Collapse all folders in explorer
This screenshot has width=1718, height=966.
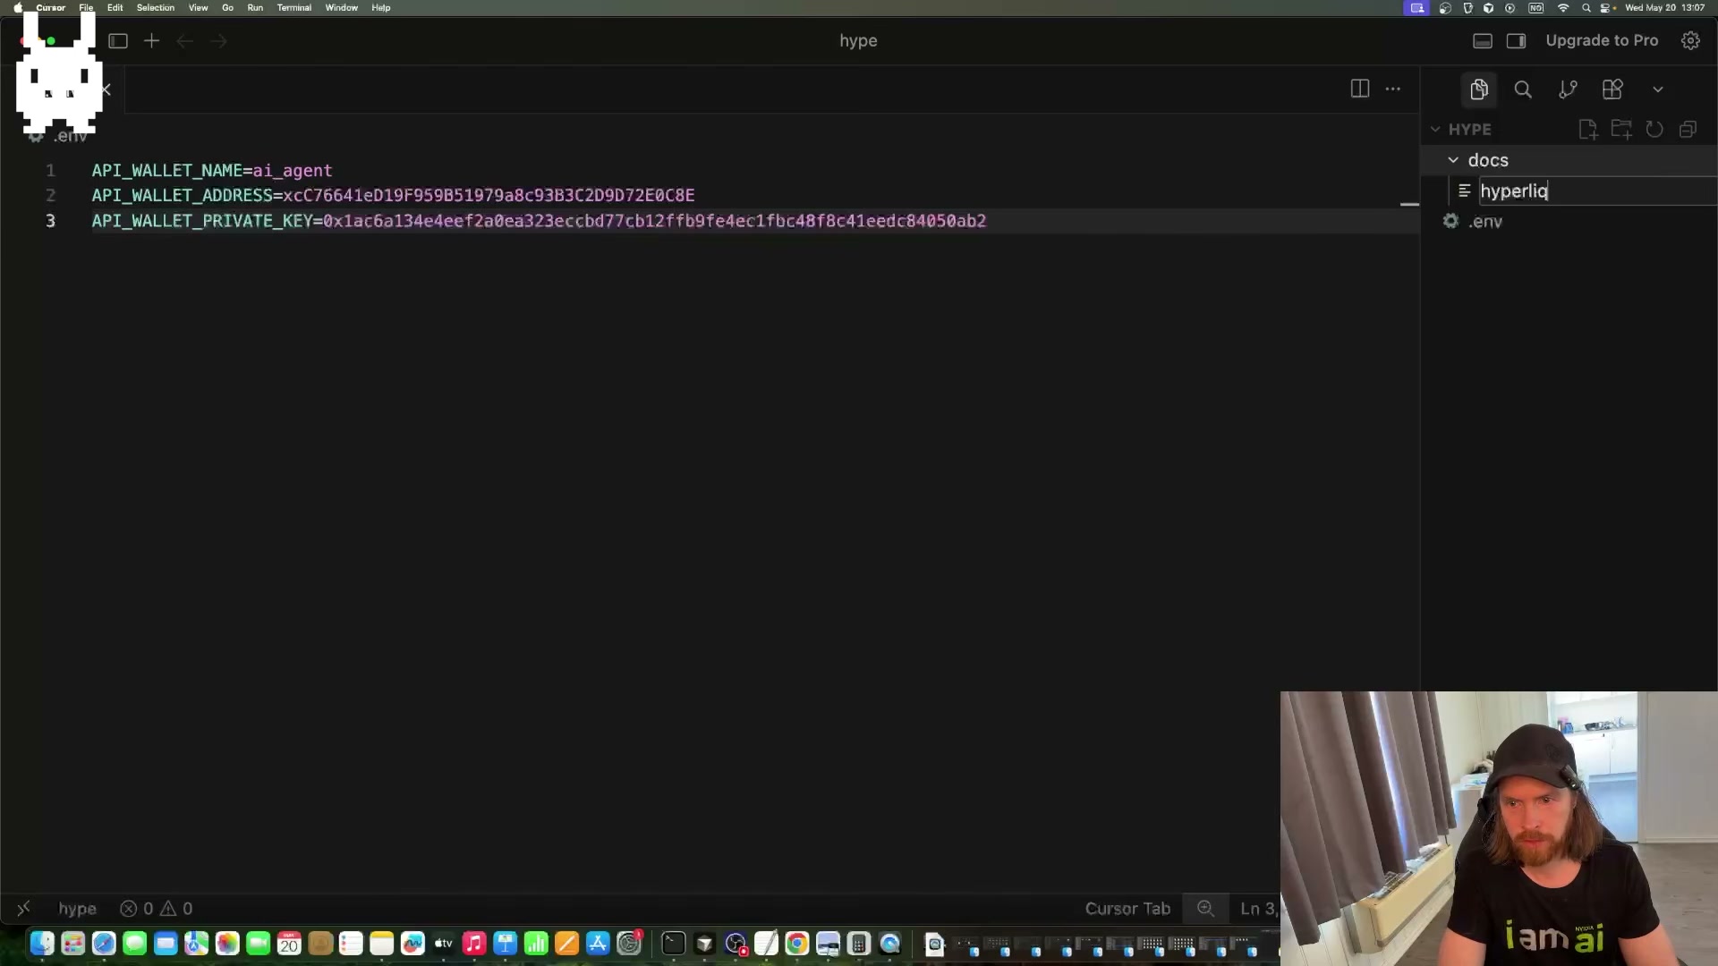1688,130
